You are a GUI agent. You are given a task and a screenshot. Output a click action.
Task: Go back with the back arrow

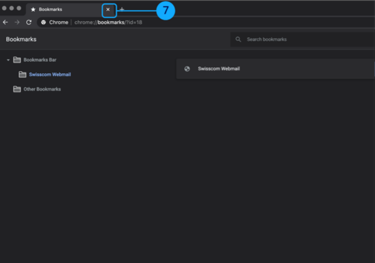(5, 22)
